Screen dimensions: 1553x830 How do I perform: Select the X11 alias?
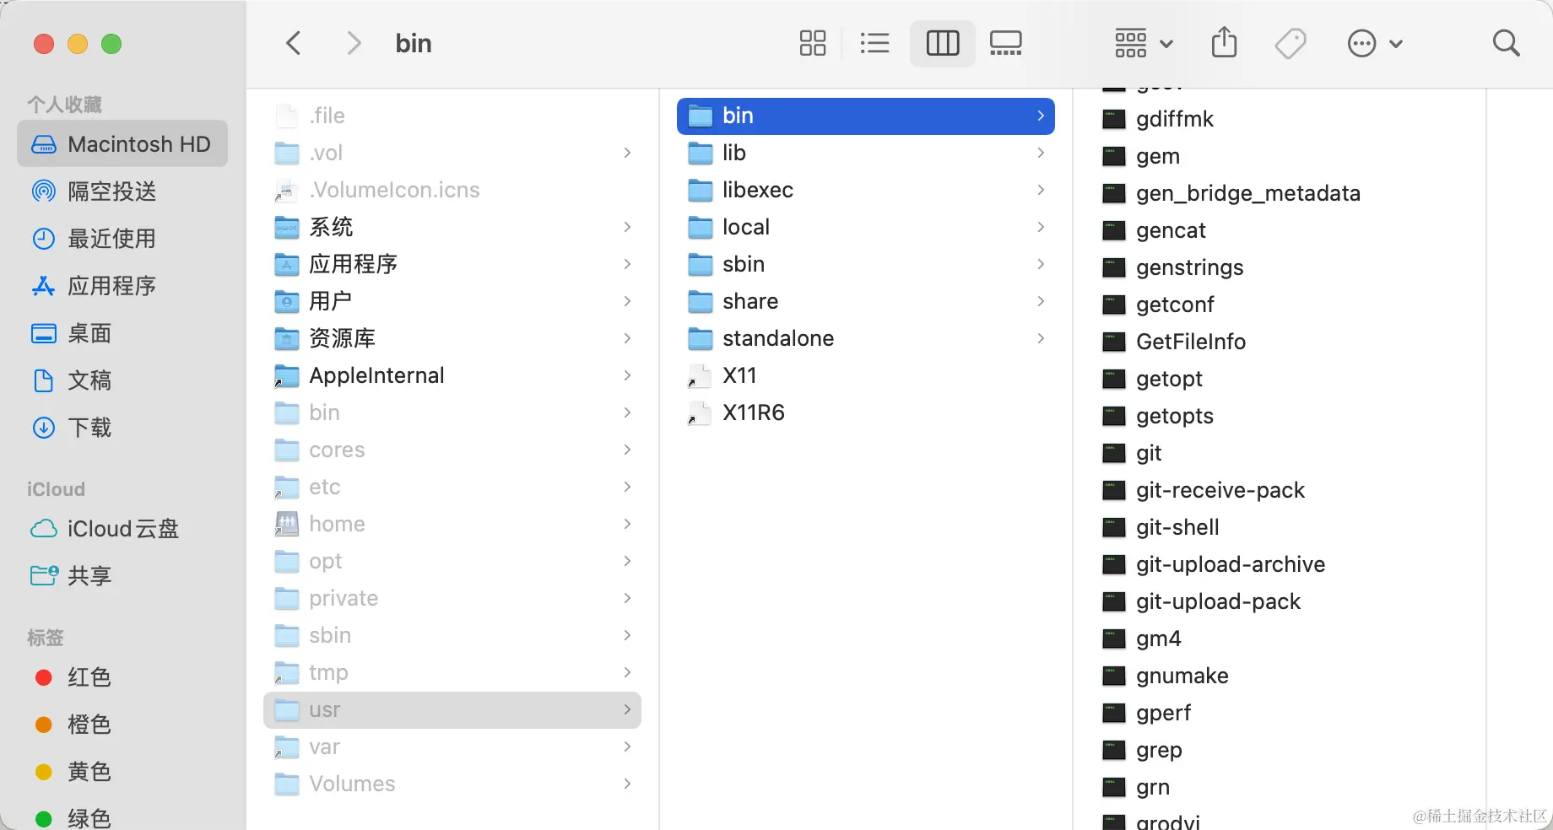866,375
